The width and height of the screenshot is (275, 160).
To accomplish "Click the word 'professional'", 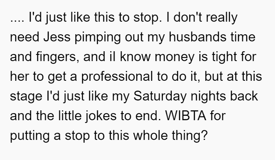I will (x=117, y=77).
